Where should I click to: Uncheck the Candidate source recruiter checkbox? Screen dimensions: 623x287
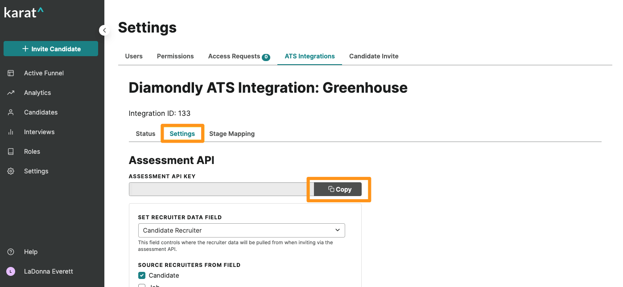pyautogui.click(x=142, y=275)
